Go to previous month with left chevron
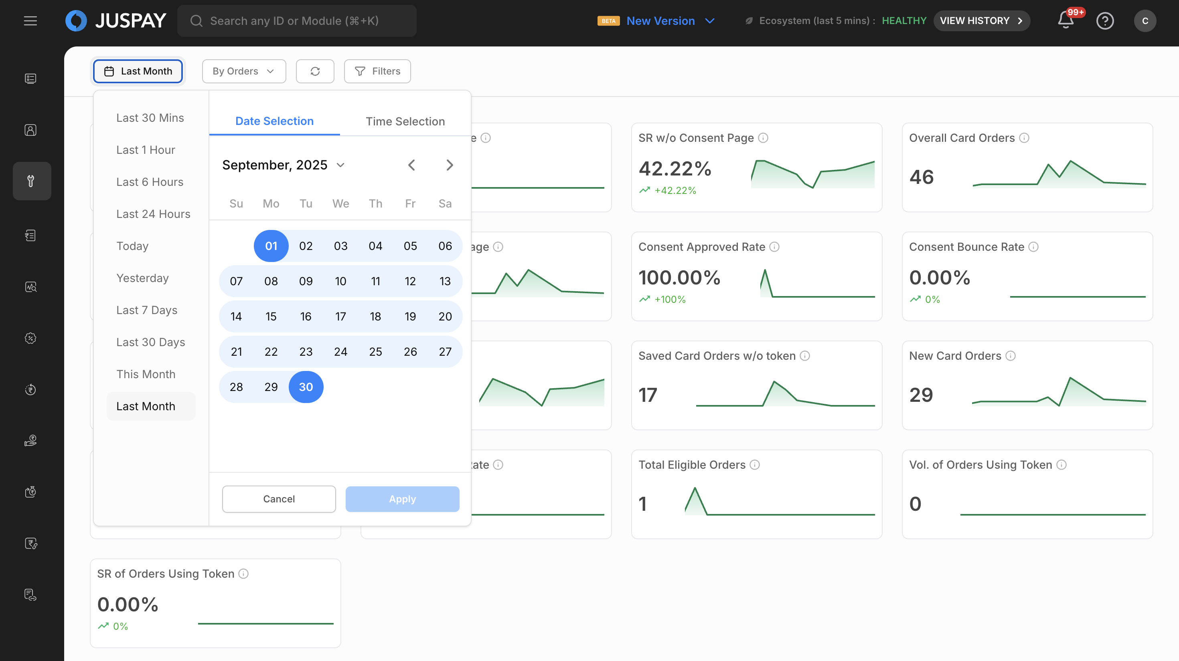1179x661 pixels. pyautogui.click(x=411, y=165)
